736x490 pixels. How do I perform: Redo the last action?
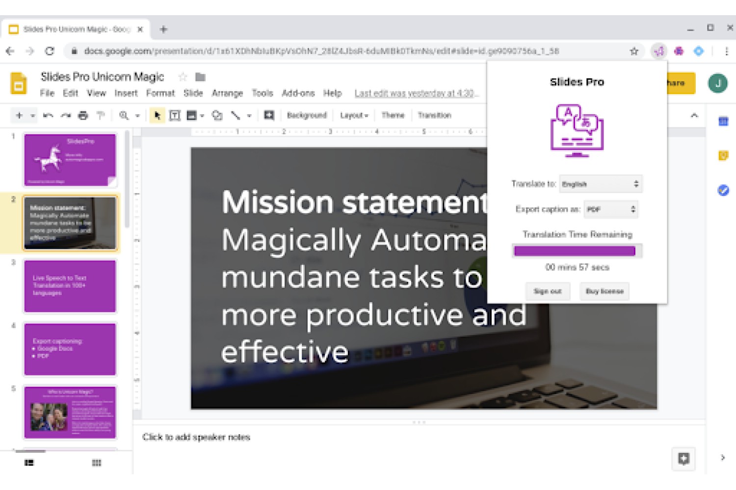[65, 116]
